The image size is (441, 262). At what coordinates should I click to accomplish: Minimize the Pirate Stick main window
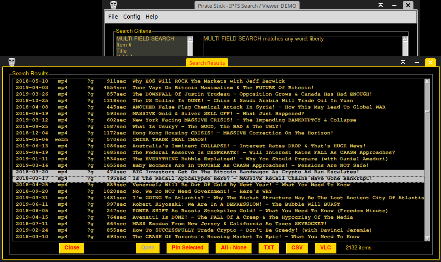(x=394, y=5)
